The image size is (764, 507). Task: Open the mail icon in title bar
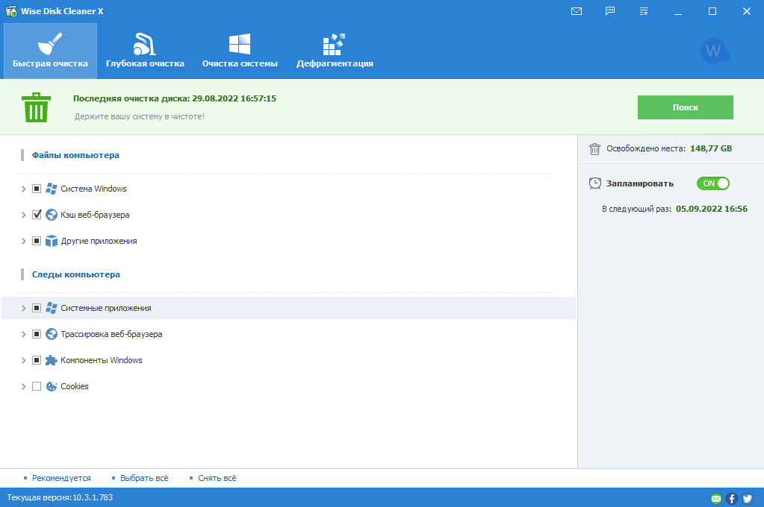(577, 11)
